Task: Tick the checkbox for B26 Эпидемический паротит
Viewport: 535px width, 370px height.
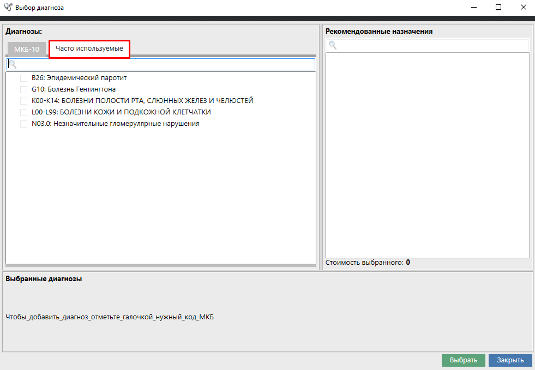Action: (23, 78)
